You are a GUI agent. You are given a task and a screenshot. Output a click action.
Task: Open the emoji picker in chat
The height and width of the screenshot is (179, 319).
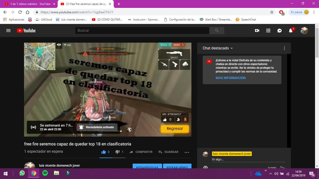pos(205,167)
